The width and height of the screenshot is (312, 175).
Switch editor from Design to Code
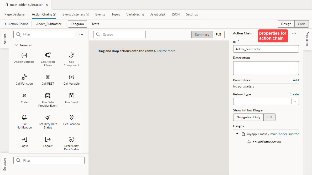301,24
